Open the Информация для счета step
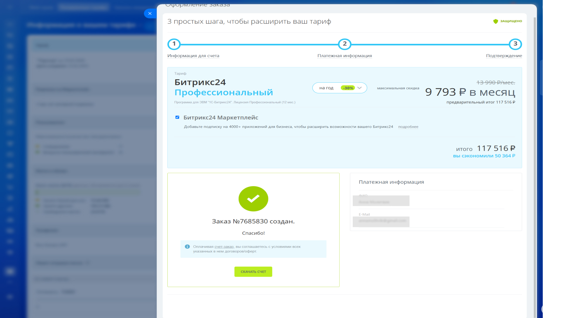Screen dimensions: 563x318 point(193,56)
